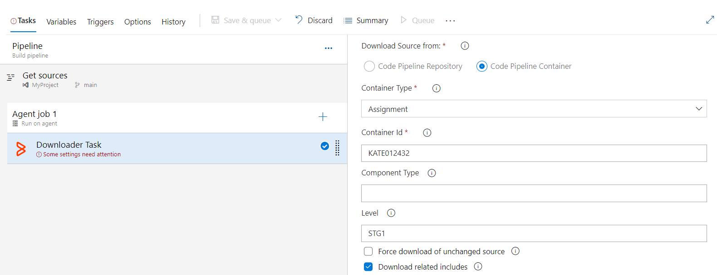Viewport: 717px width, 275px height.
Task: Click the Downloader Task drag handle
Action: 337,148
